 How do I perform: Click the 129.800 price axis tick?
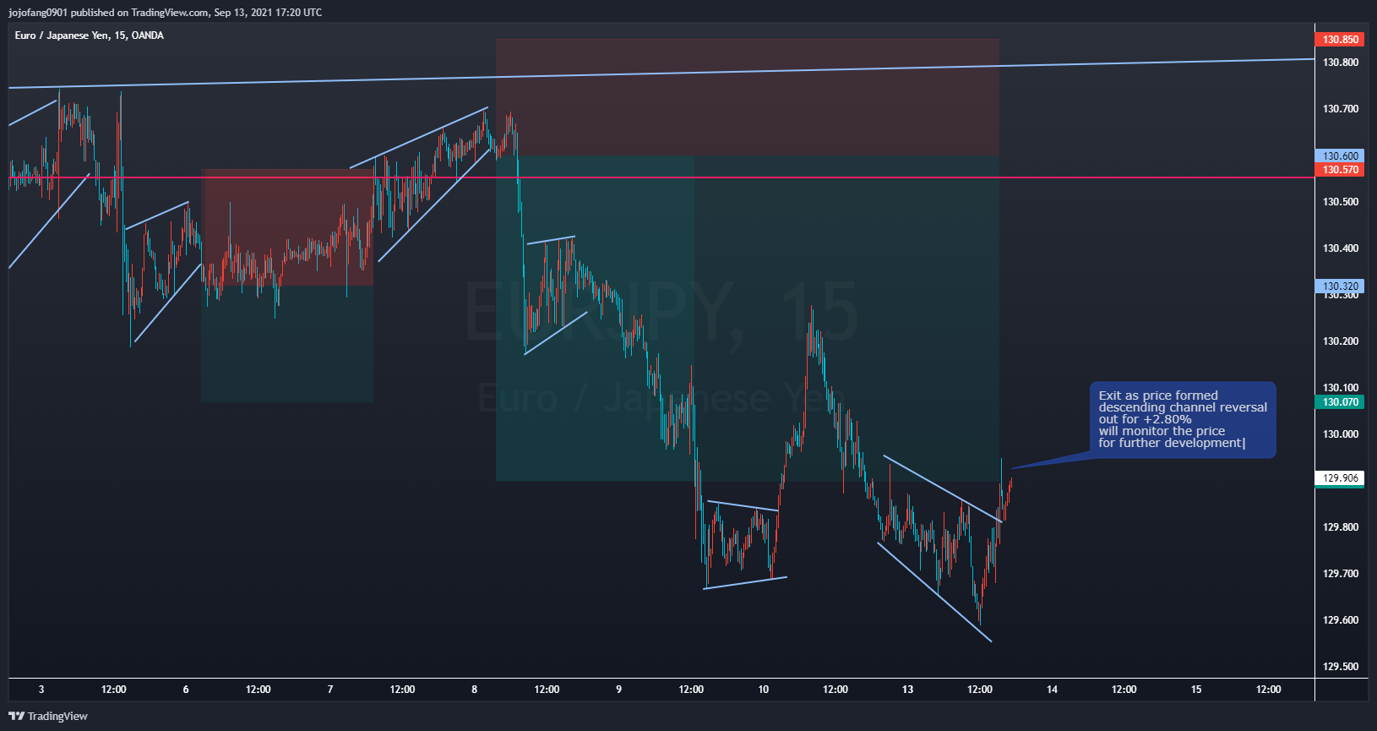point(1341,527)
